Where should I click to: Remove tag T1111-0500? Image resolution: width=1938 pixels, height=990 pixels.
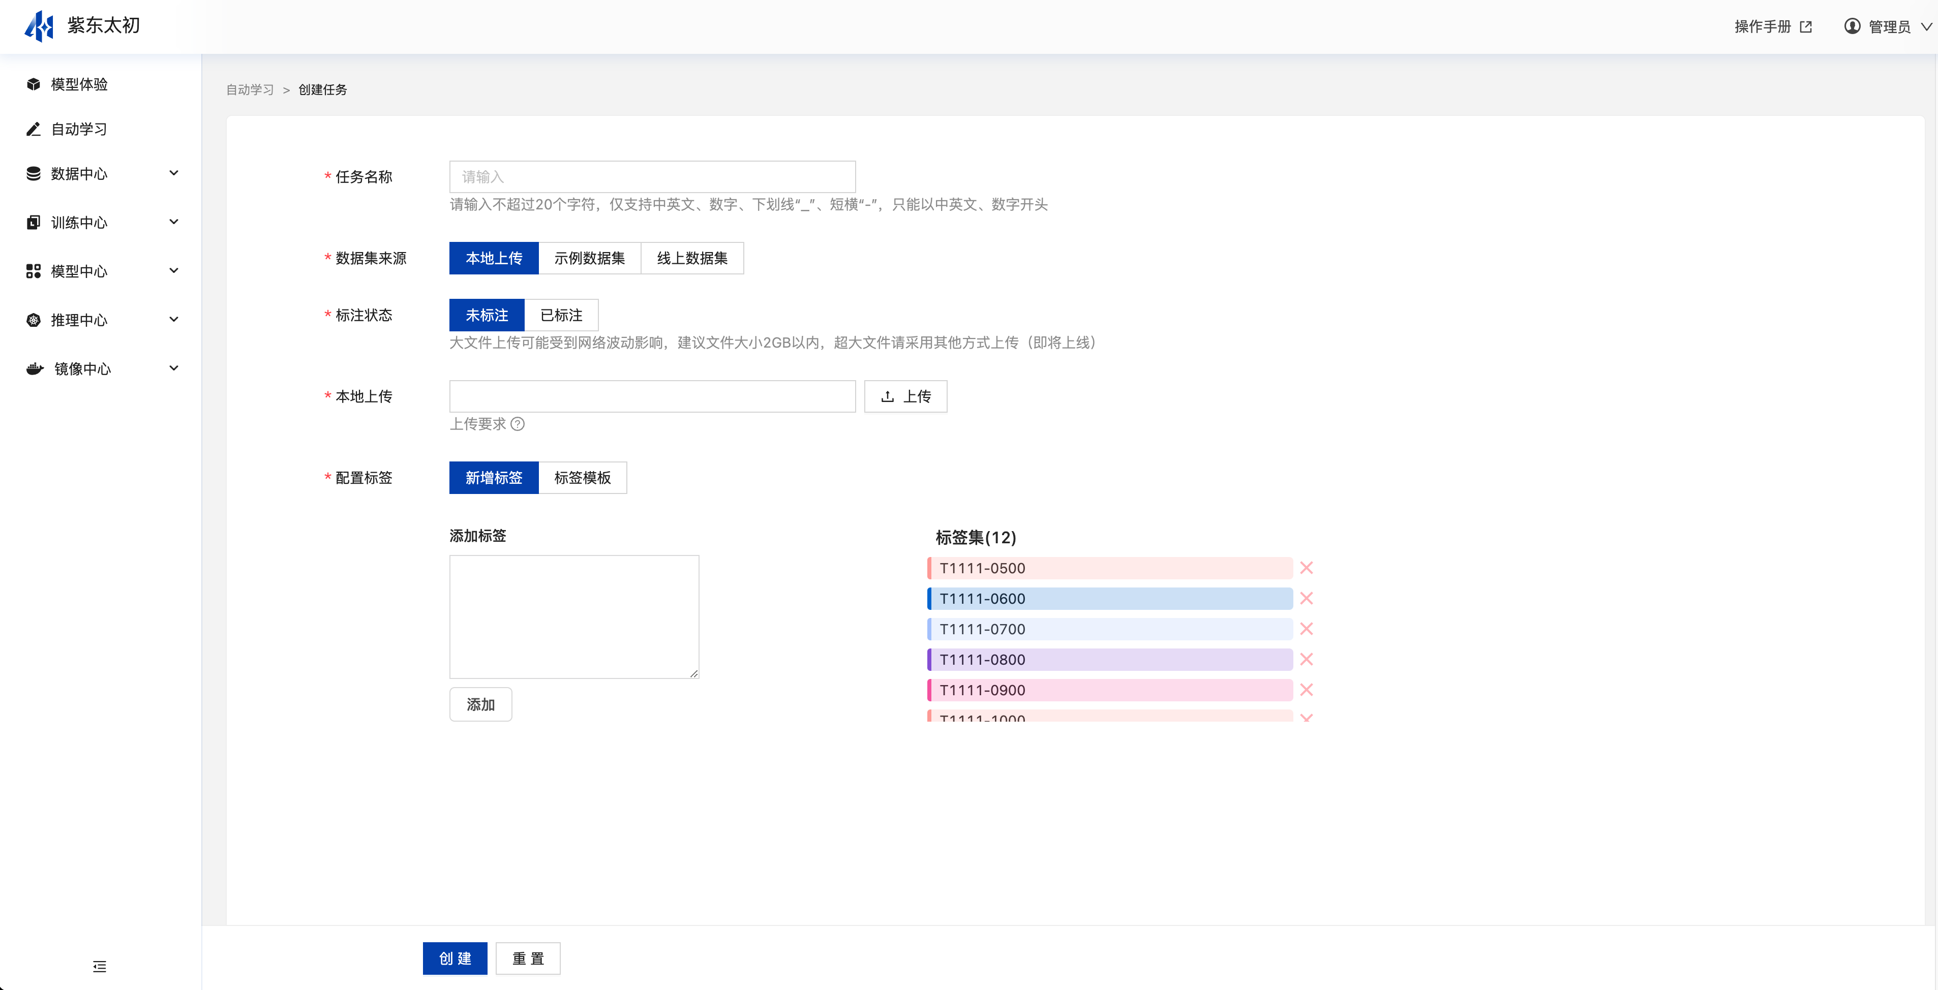(1307, 568)
